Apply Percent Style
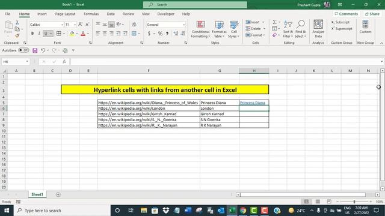The height and width of the screenshot is (216, 385). coord(160,34)
